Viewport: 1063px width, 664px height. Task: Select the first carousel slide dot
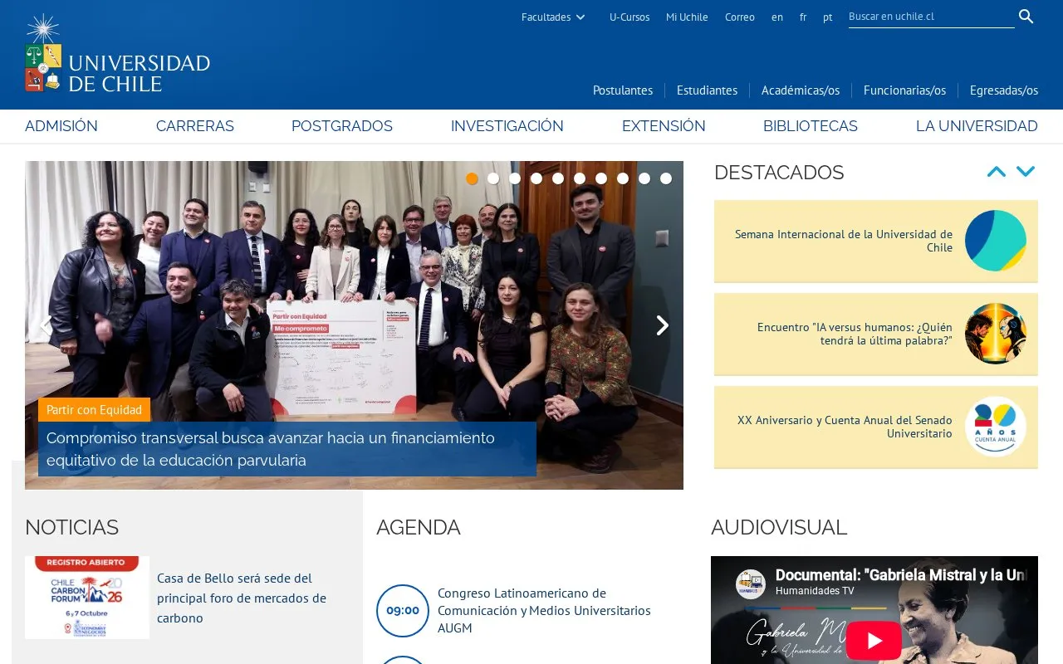coord(472,178)
